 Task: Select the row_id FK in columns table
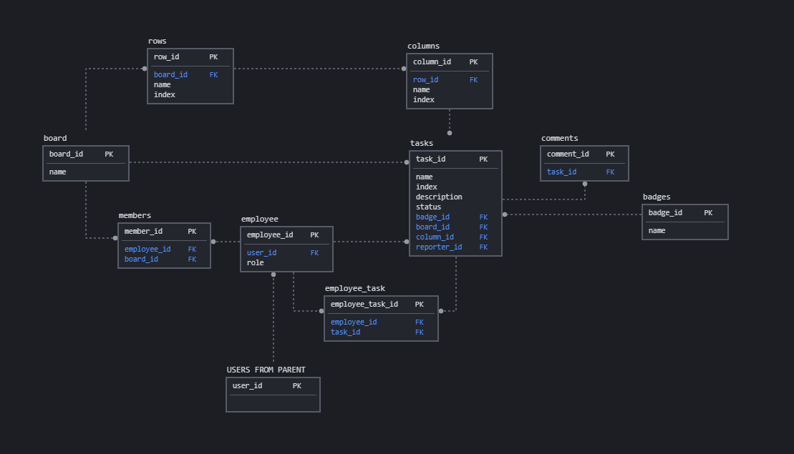(x=425, y=79)
